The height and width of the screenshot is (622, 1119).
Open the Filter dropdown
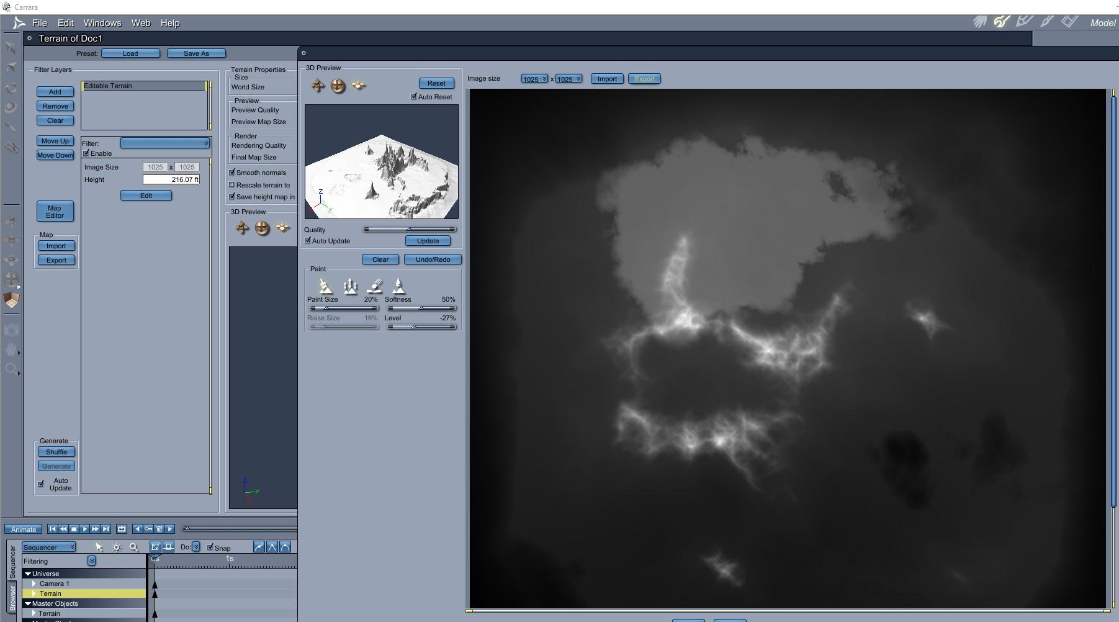click(x=165, y=143)
